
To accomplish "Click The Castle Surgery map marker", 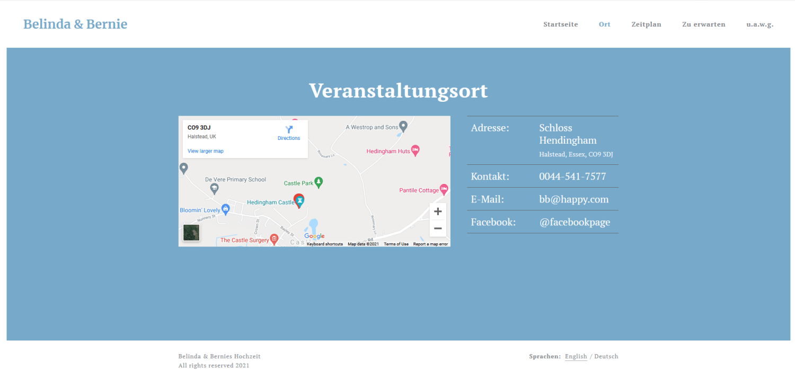I will click(x=274, y=239).
